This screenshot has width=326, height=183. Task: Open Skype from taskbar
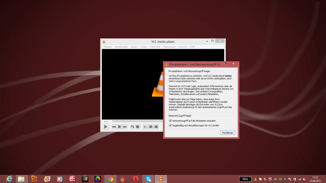click(x=148, y=179)
